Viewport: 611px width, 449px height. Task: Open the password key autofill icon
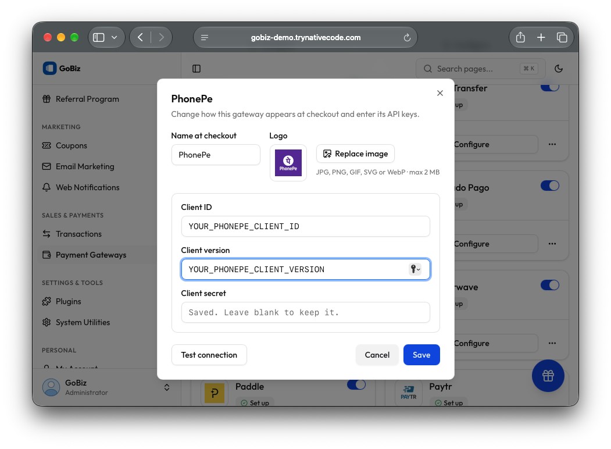tap(415, 269)
